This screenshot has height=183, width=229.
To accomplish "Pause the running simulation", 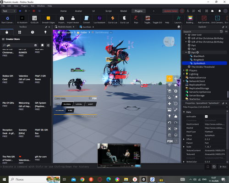I will 26,11.
